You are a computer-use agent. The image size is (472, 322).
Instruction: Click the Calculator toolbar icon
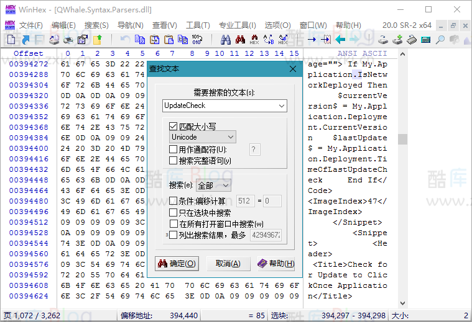pos(425,39)
